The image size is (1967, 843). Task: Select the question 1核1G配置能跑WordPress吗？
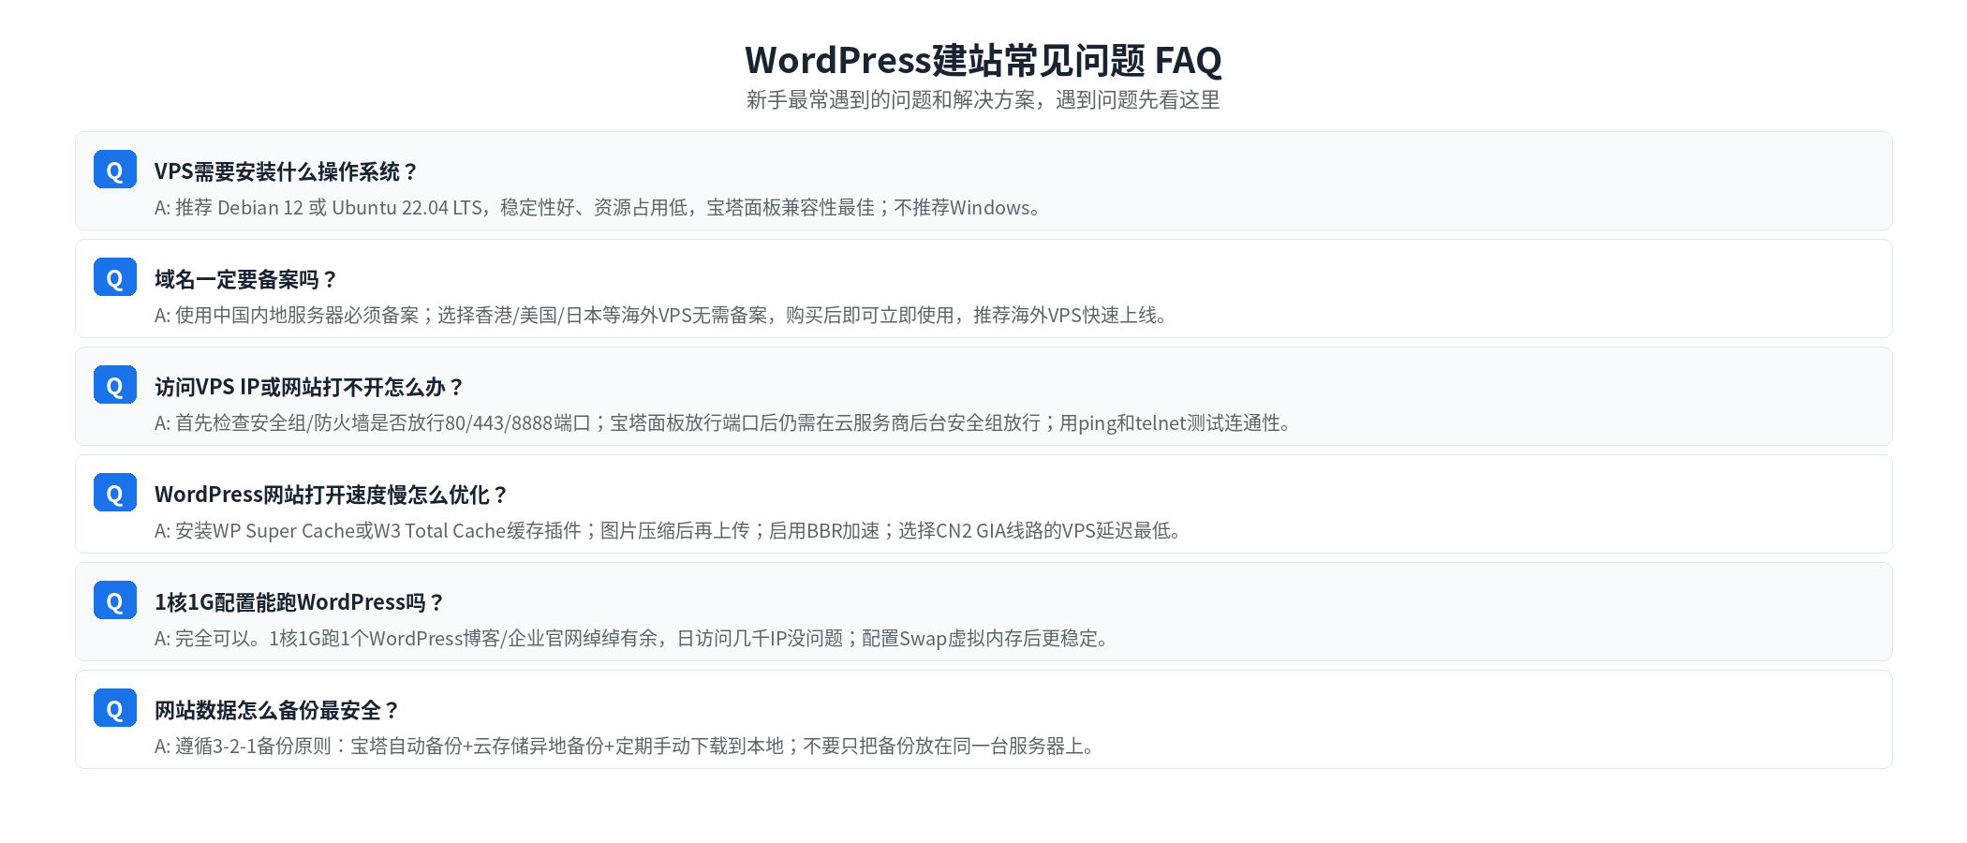pyautogui.click(x=299, y=602)
